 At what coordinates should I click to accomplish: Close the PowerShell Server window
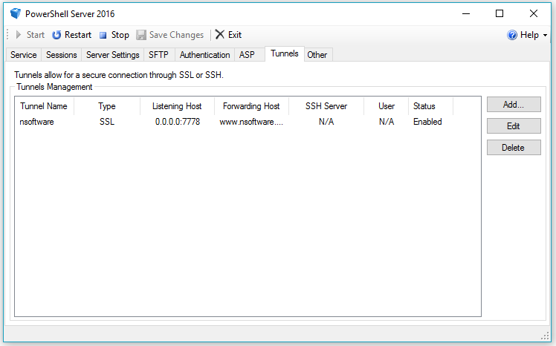(x=533, y=14)
